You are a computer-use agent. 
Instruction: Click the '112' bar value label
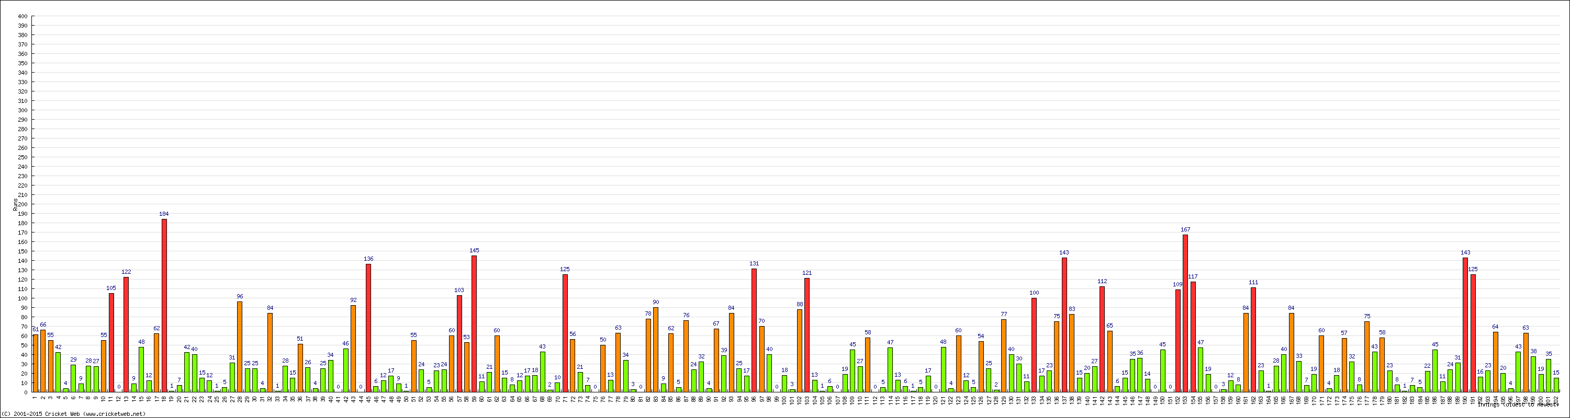(1102, 282)
